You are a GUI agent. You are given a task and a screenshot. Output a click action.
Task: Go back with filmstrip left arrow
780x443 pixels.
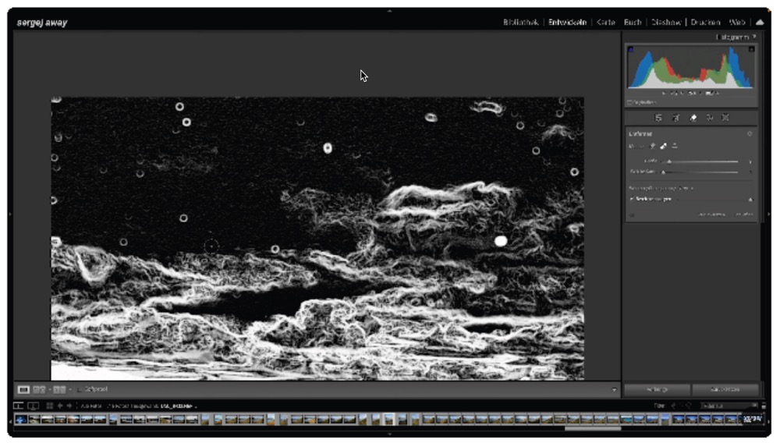click(60, 406)
